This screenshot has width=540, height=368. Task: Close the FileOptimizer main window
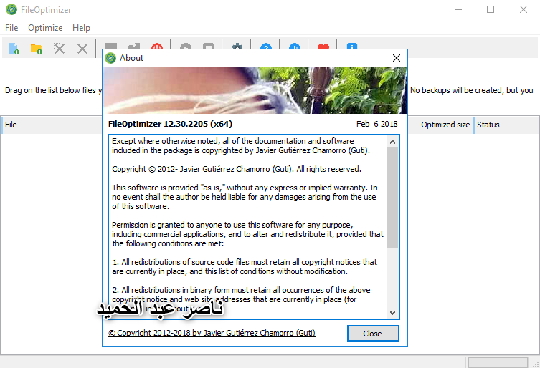[x=524, y=9]
